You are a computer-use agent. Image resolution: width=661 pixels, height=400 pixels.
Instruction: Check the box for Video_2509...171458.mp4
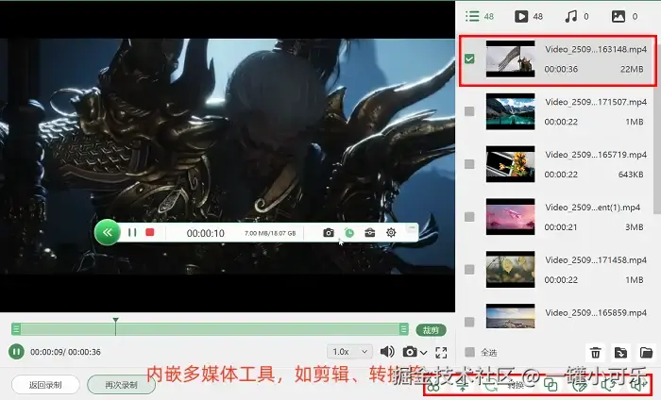[x=469, y=269]
